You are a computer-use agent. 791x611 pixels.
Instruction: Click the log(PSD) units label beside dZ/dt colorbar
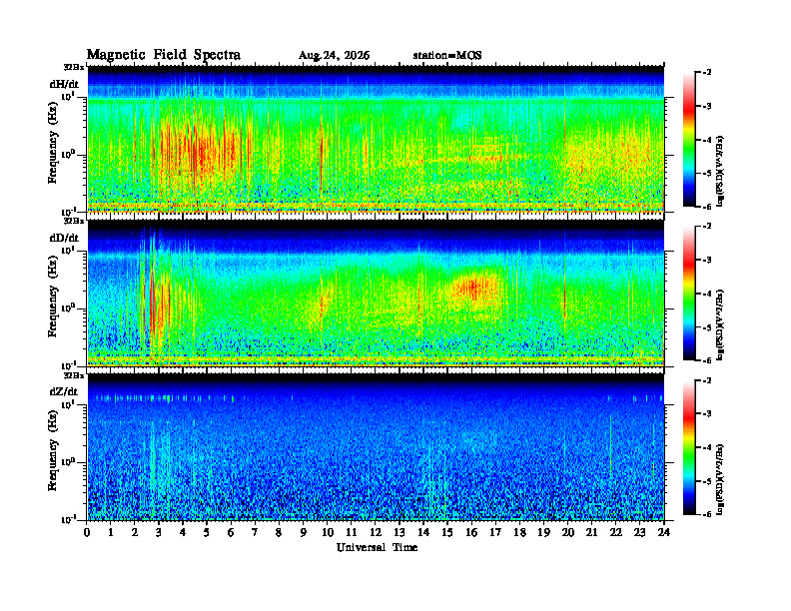(x=720, y=479)
